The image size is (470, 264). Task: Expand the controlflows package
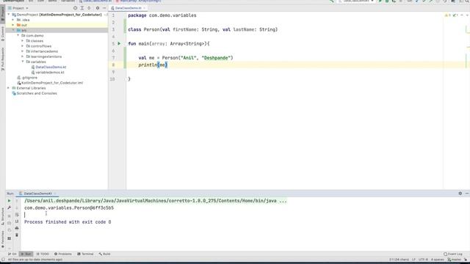23,46
